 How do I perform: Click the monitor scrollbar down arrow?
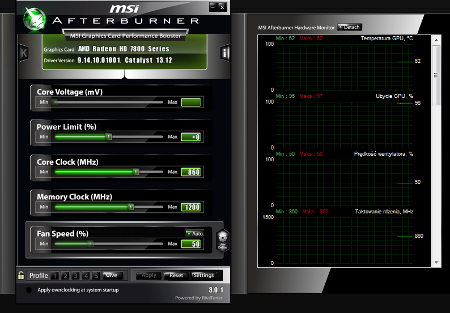pyautogui.click(x=436, y=263)
